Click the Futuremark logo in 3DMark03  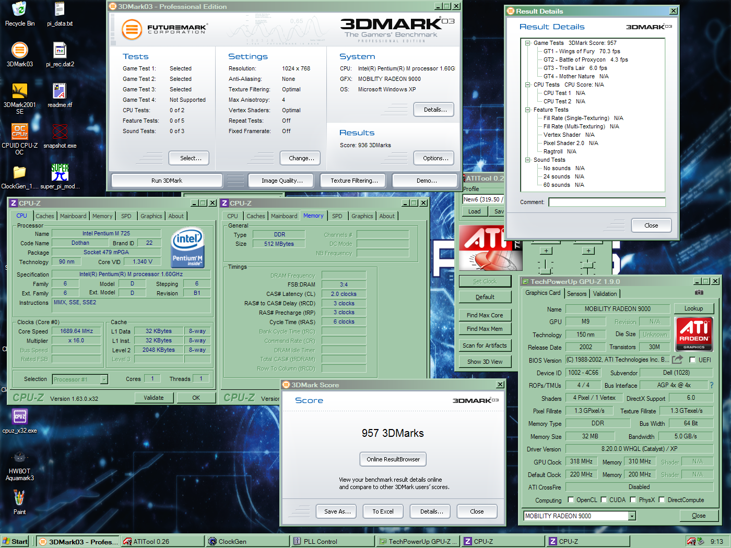(164, 29)
